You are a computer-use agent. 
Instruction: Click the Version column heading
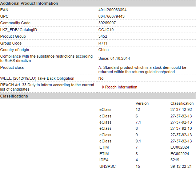click(142, 103)
